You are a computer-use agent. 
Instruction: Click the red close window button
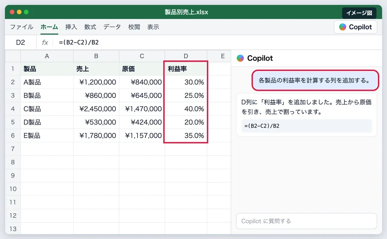(x=12, y=12)
